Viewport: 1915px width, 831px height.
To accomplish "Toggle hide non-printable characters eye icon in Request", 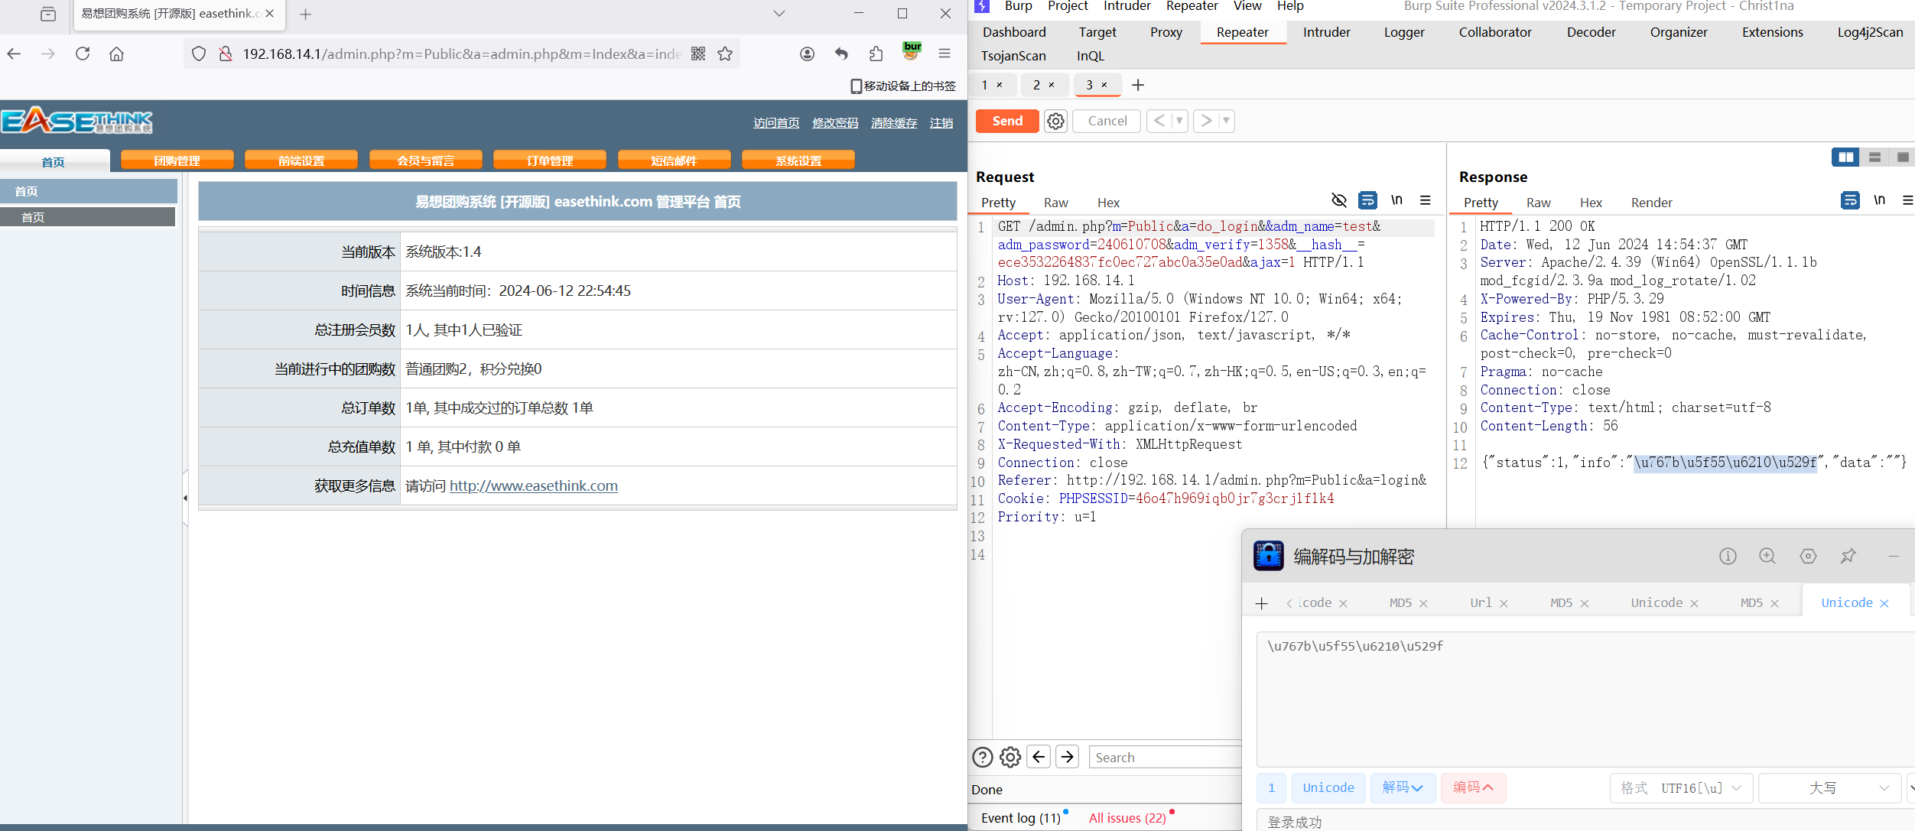I will pyautogui.click(x=1338, y=200).
